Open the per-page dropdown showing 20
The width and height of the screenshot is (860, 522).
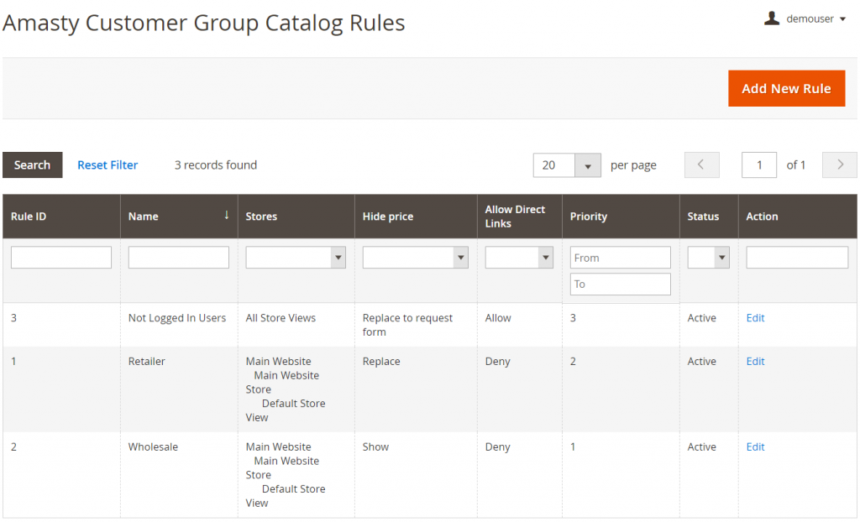(588, 164)
